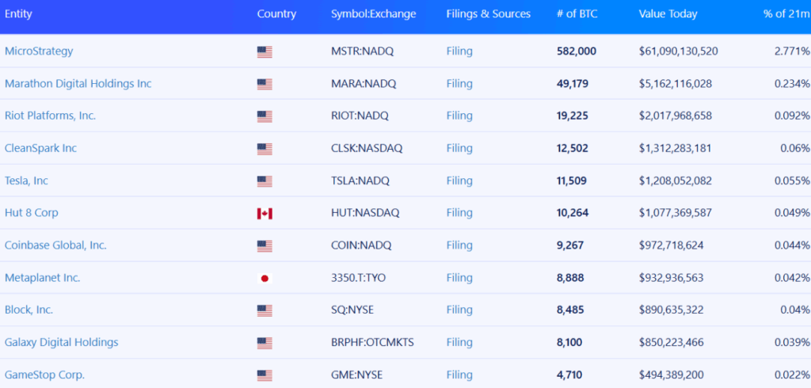This screenshot has height=388, width=811.
Task: Open Marathon Digital Holdings Inc link
Action: [x=78, y=83]
